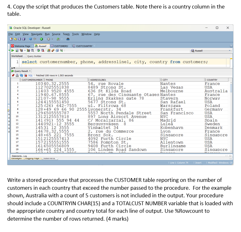Open the tab list dropdown at right of tabs
The height and width of the screenshot is (232, 241).
(x=231, y=46)
